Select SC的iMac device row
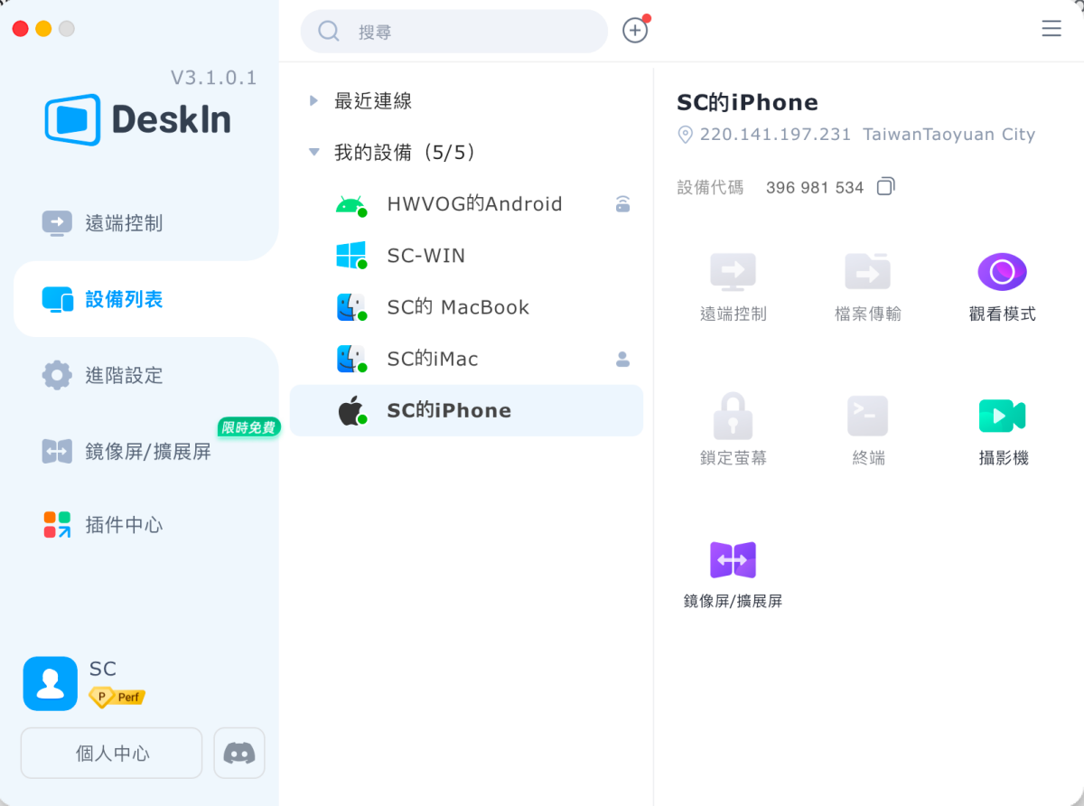1084x806 pixels. coord(466,359)
